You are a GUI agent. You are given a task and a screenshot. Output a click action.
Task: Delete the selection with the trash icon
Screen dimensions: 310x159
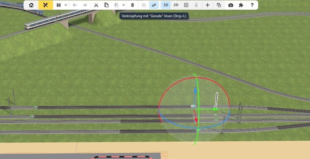pos(132,5)
